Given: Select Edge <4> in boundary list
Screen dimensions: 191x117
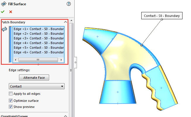Looking at the screenshot, I should tap(39, 43).
